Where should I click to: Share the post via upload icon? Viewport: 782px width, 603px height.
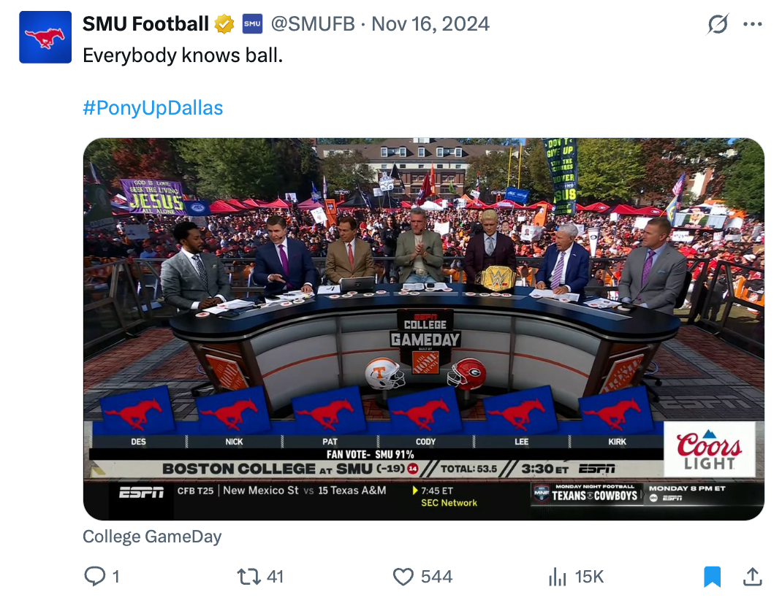point(752,577)
